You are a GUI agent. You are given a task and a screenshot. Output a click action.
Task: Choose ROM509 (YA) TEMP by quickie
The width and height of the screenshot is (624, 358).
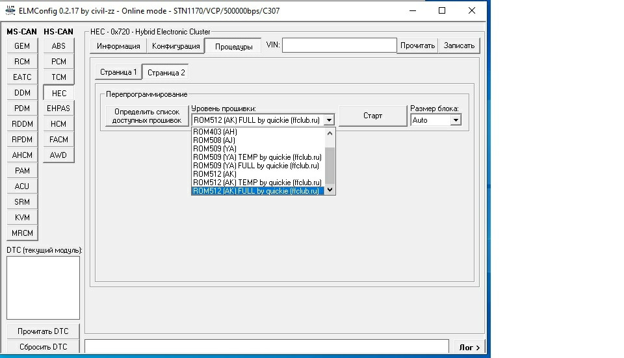click(258, 157)
